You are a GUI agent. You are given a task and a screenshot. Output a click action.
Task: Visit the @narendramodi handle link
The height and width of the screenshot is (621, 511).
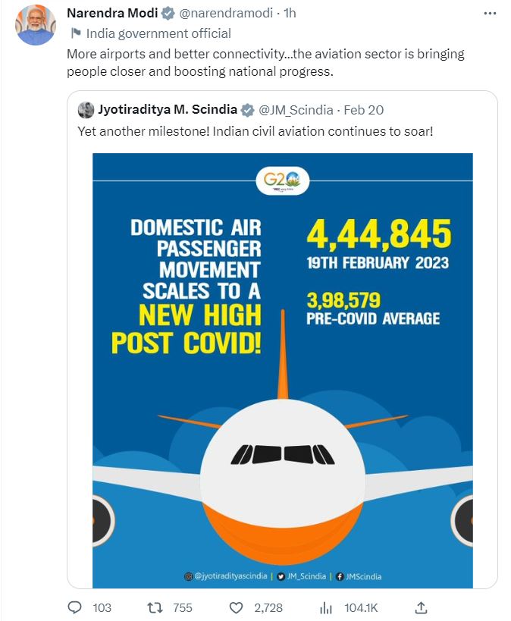point(227,14)
